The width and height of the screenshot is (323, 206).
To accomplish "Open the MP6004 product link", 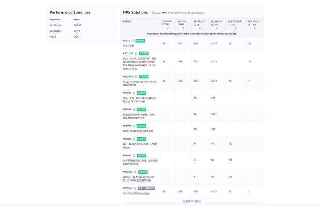I will pyautogui.click(x=127, y=139).
